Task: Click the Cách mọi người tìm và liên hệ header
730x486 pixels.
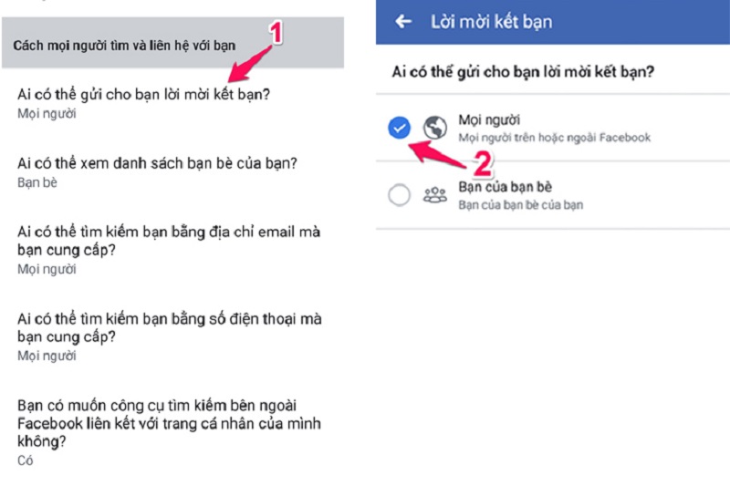Action: [124, 46]
